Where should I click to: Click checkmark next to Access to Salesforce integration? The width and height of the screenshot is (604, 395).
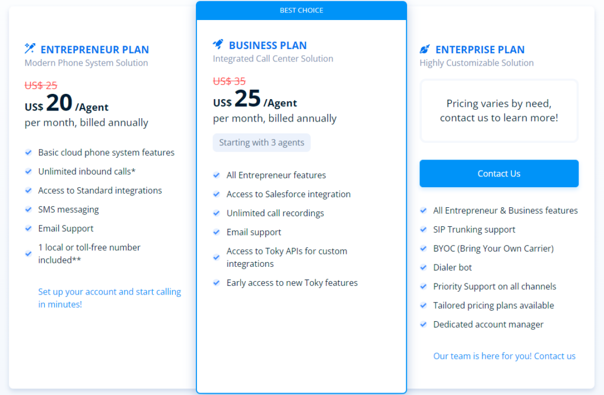pos(216,194)
